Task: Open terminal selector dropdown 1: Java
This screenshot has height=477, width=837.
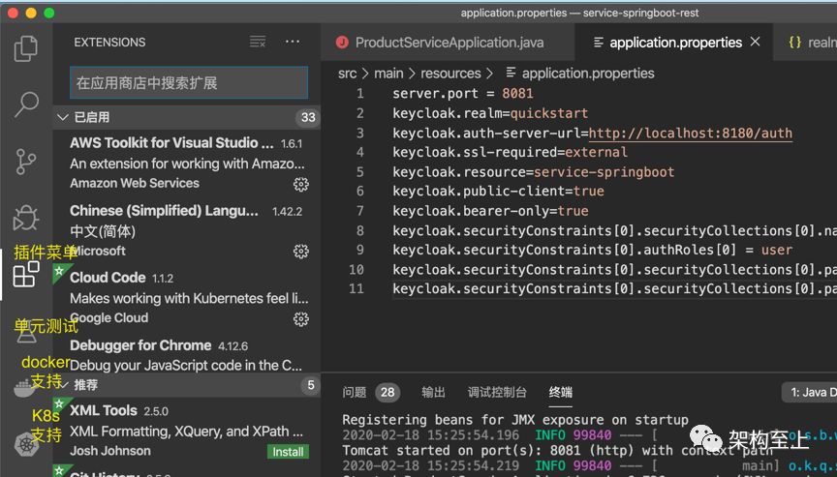Action: (x=809, y=393)
